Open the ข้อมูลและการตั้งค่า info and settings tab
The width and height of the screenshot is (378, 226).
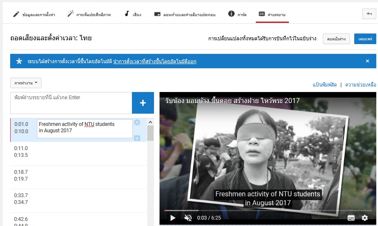tap(36, 14)
